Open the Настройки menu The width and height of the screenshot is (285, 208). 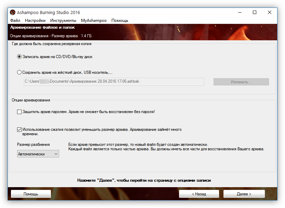click(35, 20)
